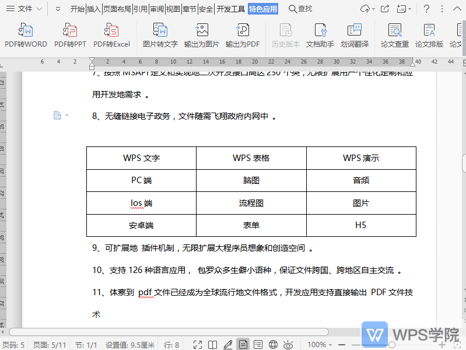Select the 特色应用 tab

click(262, 9)
